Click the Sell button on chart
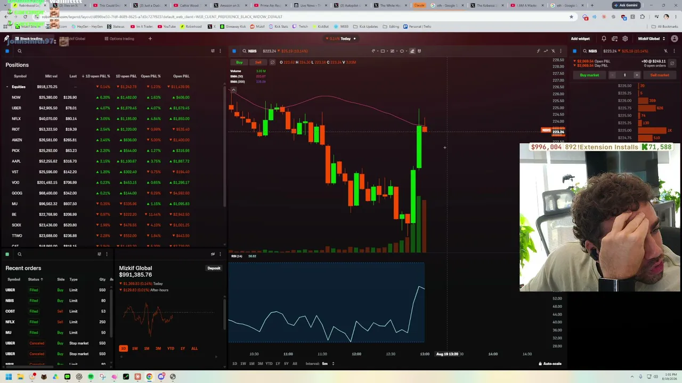Screen dimensions: 682x383 pyautogui.click(x=258, y=62)
